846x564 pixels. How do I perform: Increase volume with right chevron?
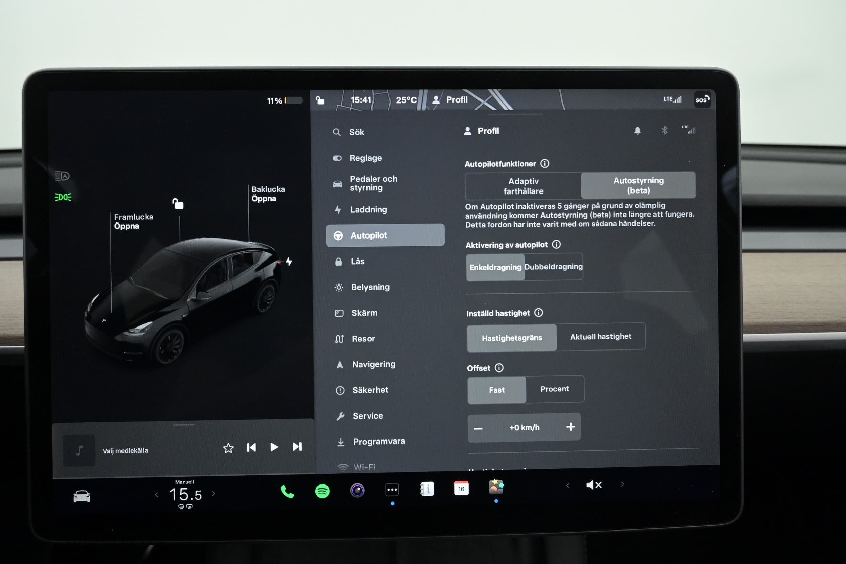(x=623, y=484)
